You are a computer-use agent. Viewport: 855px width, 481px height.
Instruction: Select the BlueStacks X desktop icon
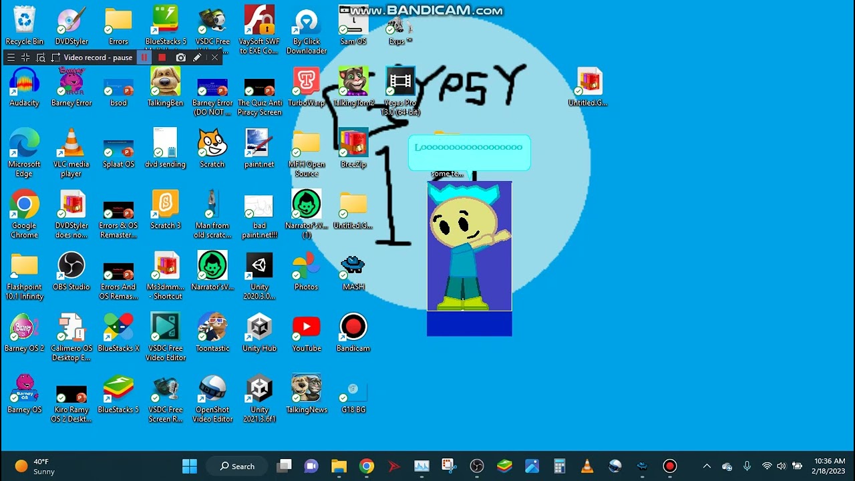coord(118,333)
